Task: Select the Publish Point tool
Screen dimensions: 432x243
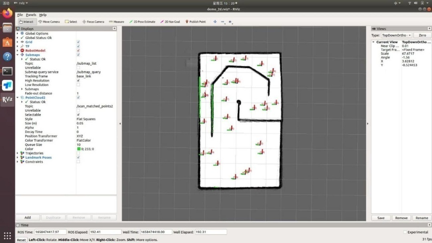Action: (x=195, y=22)
